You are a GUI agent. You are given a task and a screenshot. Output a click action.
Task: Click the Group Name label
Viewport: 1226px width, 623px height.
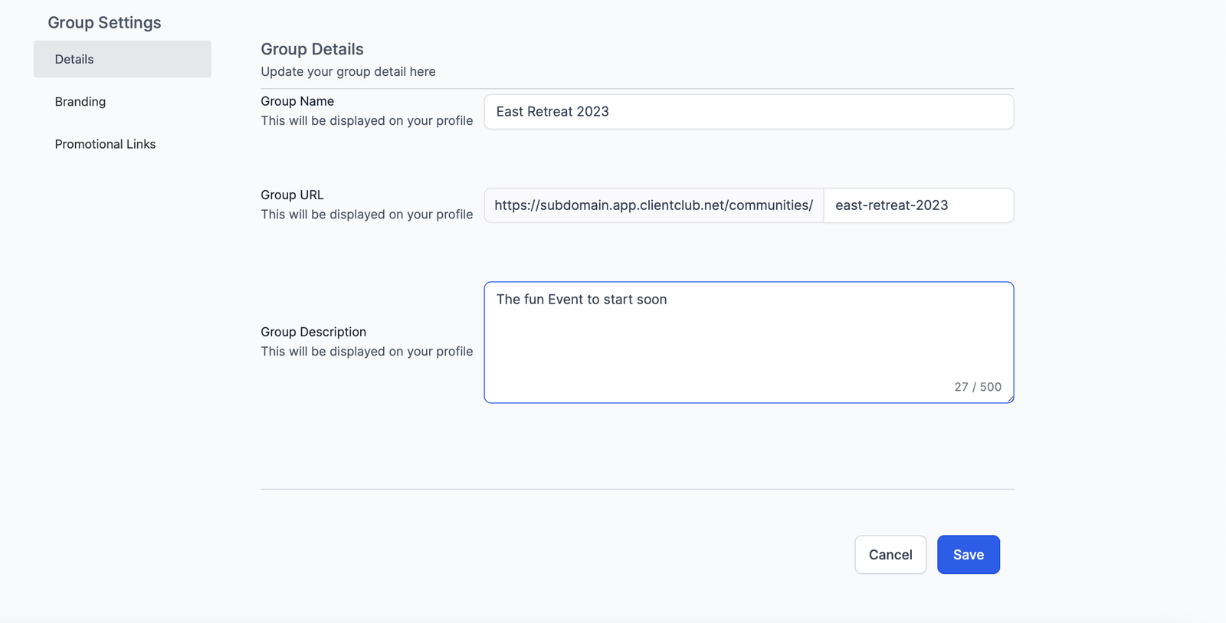(297, 101)
